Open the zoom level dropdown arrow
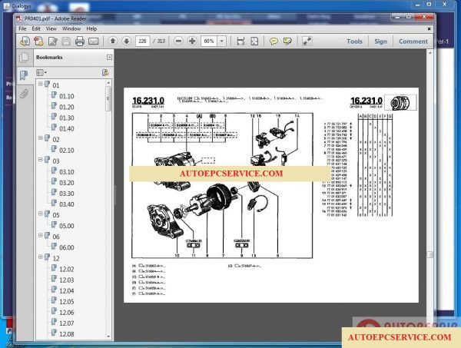The image size is (461, 348). tap(222, 41)
